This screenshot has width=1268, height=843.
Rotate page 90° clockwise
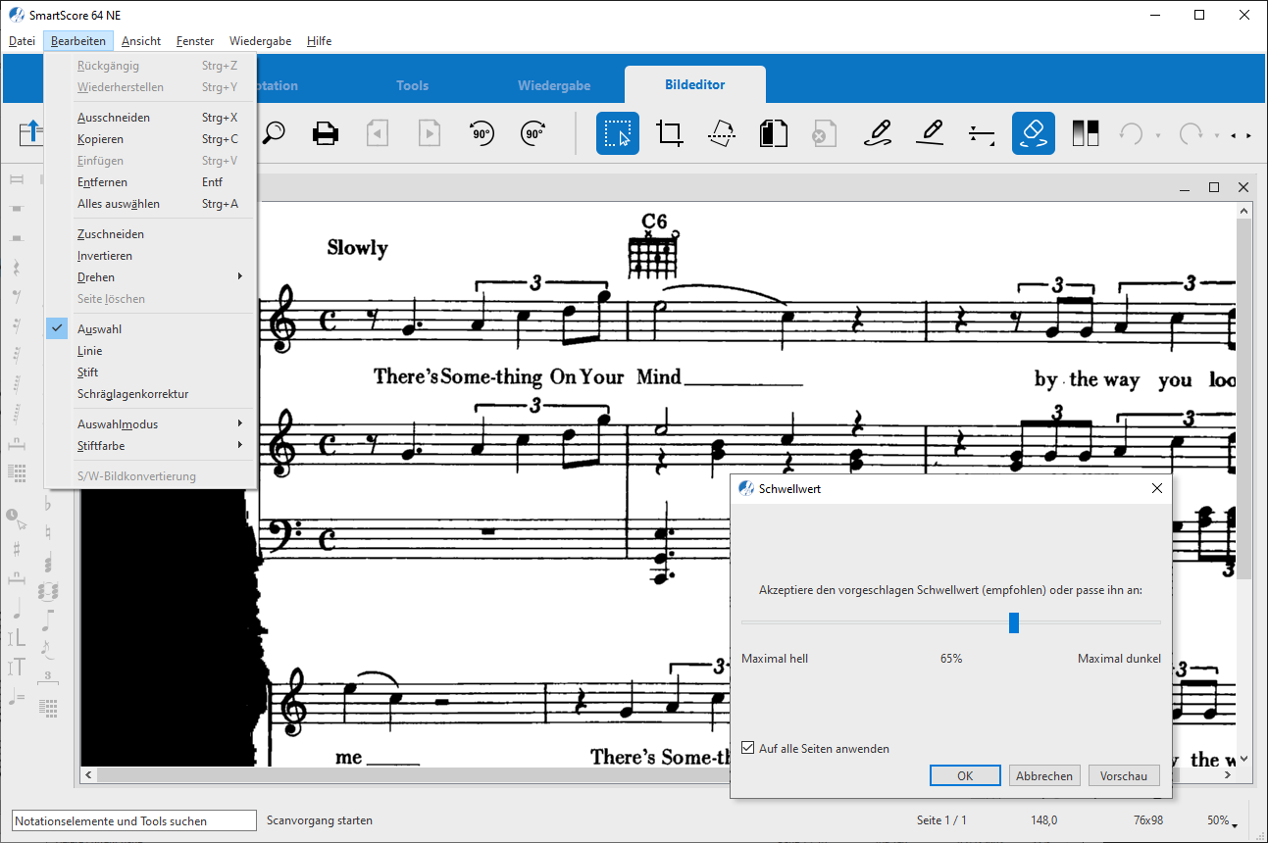(x=533, y=133)
